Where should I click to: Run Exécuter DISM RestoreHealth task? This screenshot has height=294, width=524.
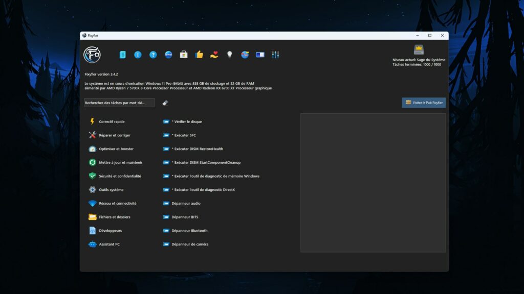point(193,149)
